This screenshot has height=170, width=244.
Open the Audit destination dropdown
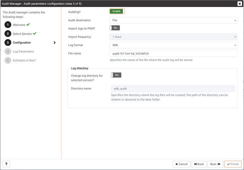[x=174, y=20]
